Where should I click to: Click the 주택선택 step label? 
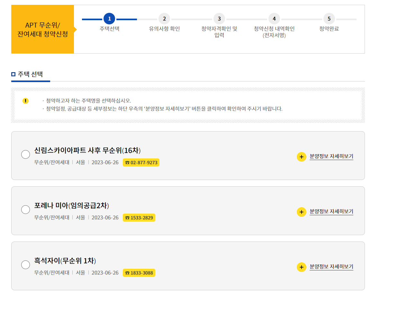click(109, 29)
